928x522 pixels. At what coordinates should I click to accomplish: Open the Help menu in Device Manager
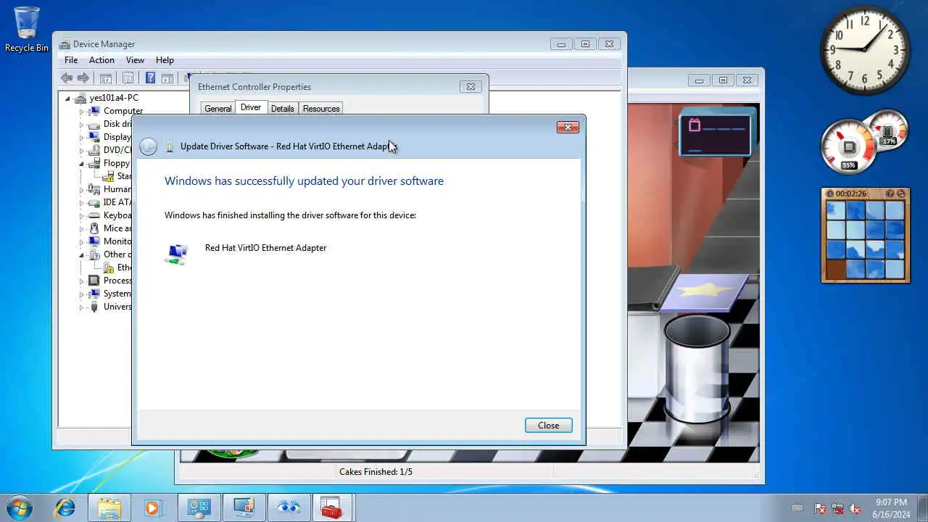coord(165,60)
